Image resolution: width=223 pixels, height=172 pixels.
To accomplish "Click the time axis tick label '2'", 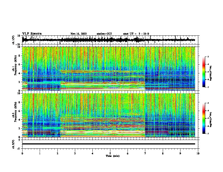I will coord(57,153).
